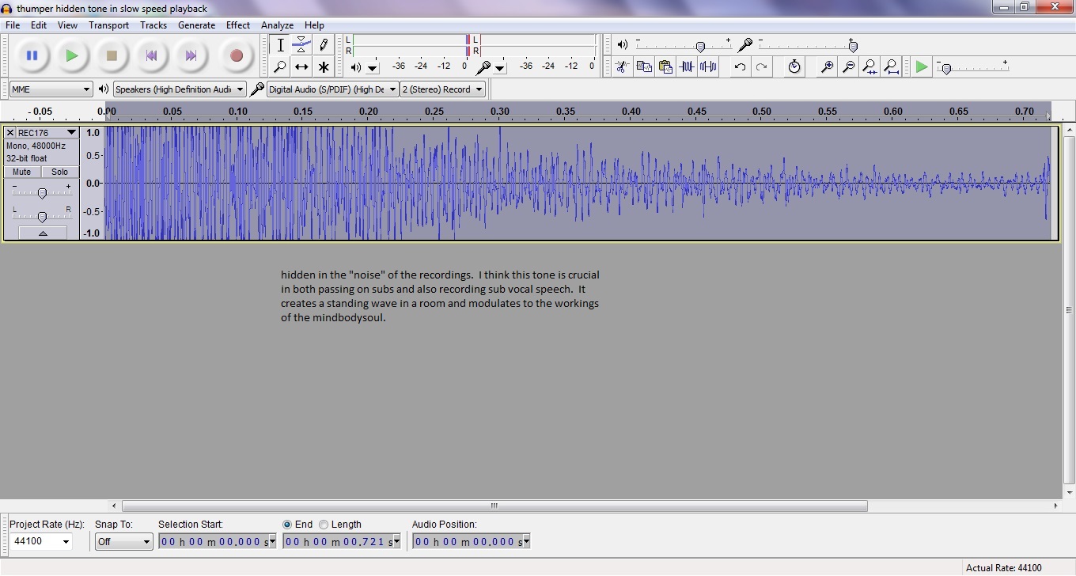Choose the Time Shift tool
This screenshot has width=1076, height=576.
[x=301, y=67]
